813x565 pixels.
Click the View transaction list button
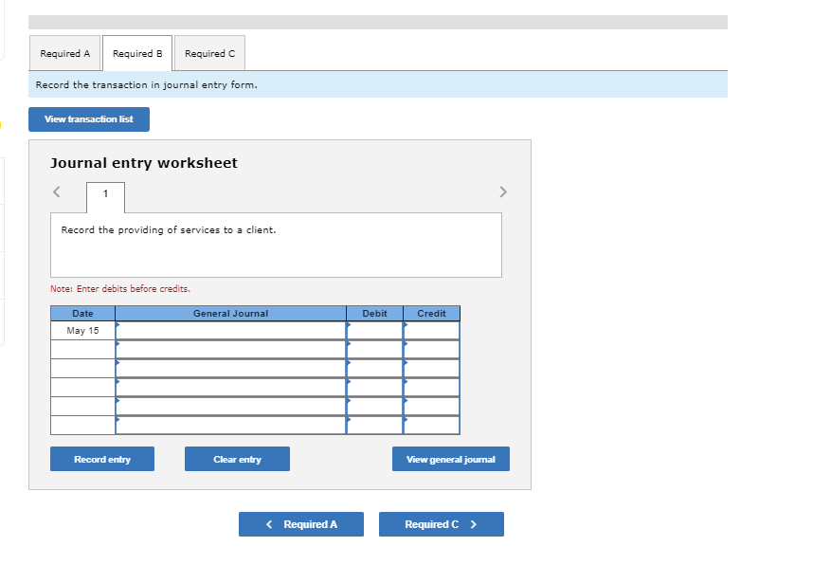tap(88, 118)
